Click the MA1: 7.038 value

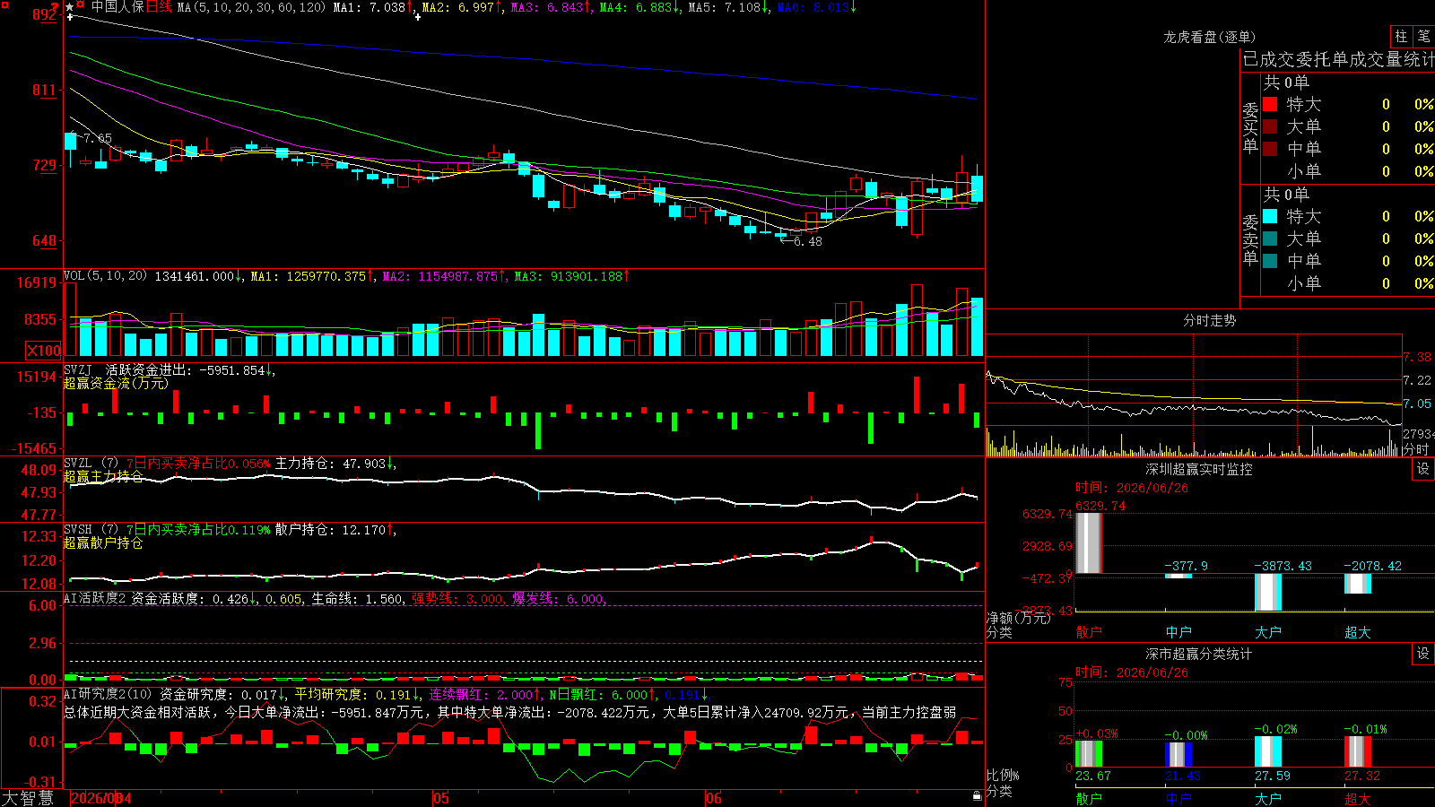pyautogui.click(x=372, y=7)
